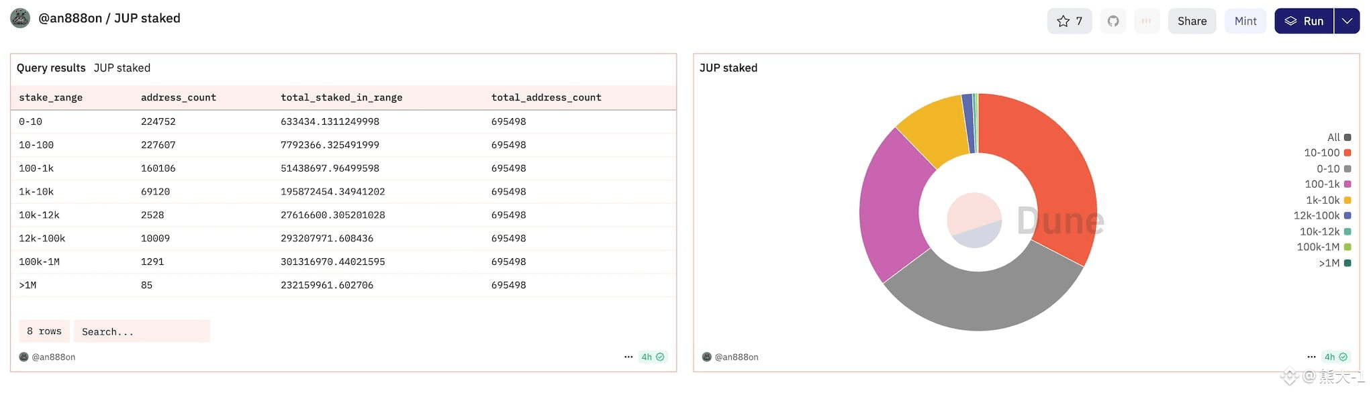Toggle the 10-100 legend entry

tap(1327, 153)
